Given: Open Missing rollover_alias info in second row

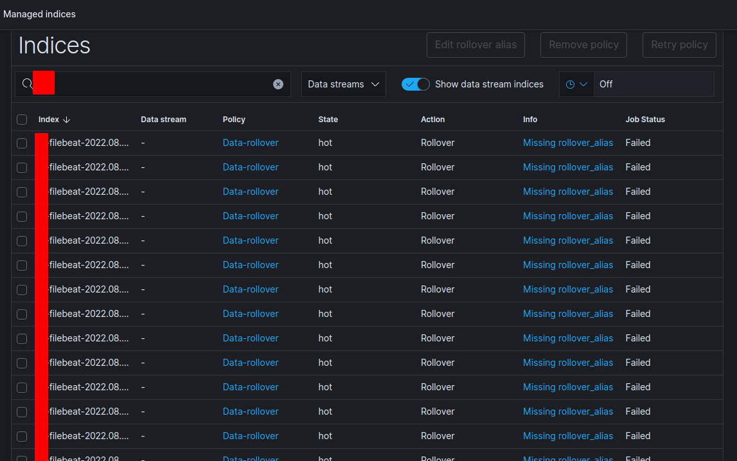Looking at the screenshot, I should coord(568,167).
